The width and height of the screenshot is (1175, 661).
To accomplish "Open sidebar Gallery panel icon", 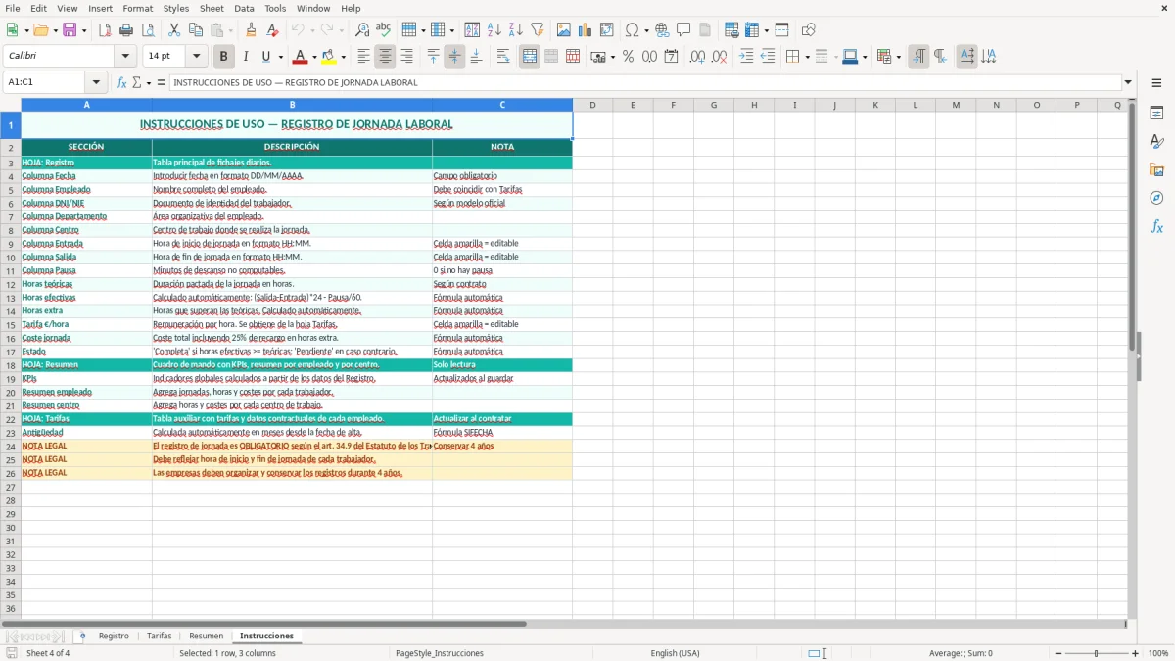I will pyautogui.click(x=1156, y=169).
